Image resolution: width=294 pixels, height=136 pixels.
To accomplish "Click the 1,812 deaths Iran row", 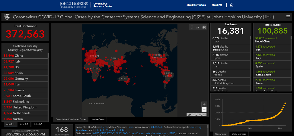I will pyautogui.click(x=230, y=65).
